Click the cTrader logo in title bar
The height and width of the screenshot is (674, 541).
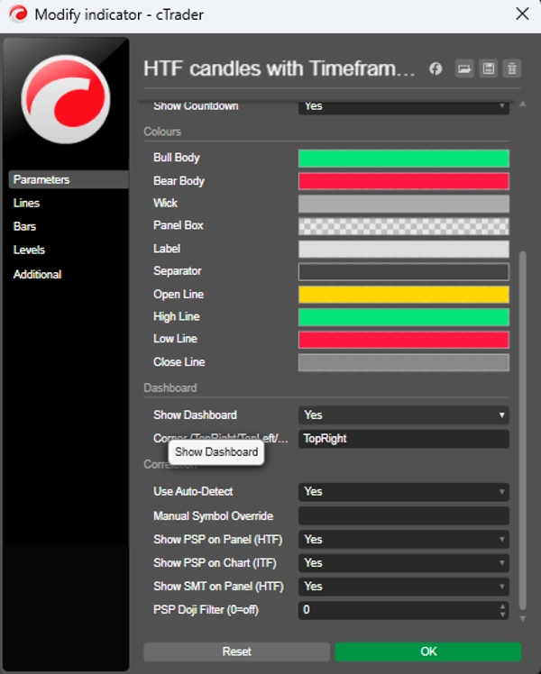pyautogui.click(x=18, y=14)
